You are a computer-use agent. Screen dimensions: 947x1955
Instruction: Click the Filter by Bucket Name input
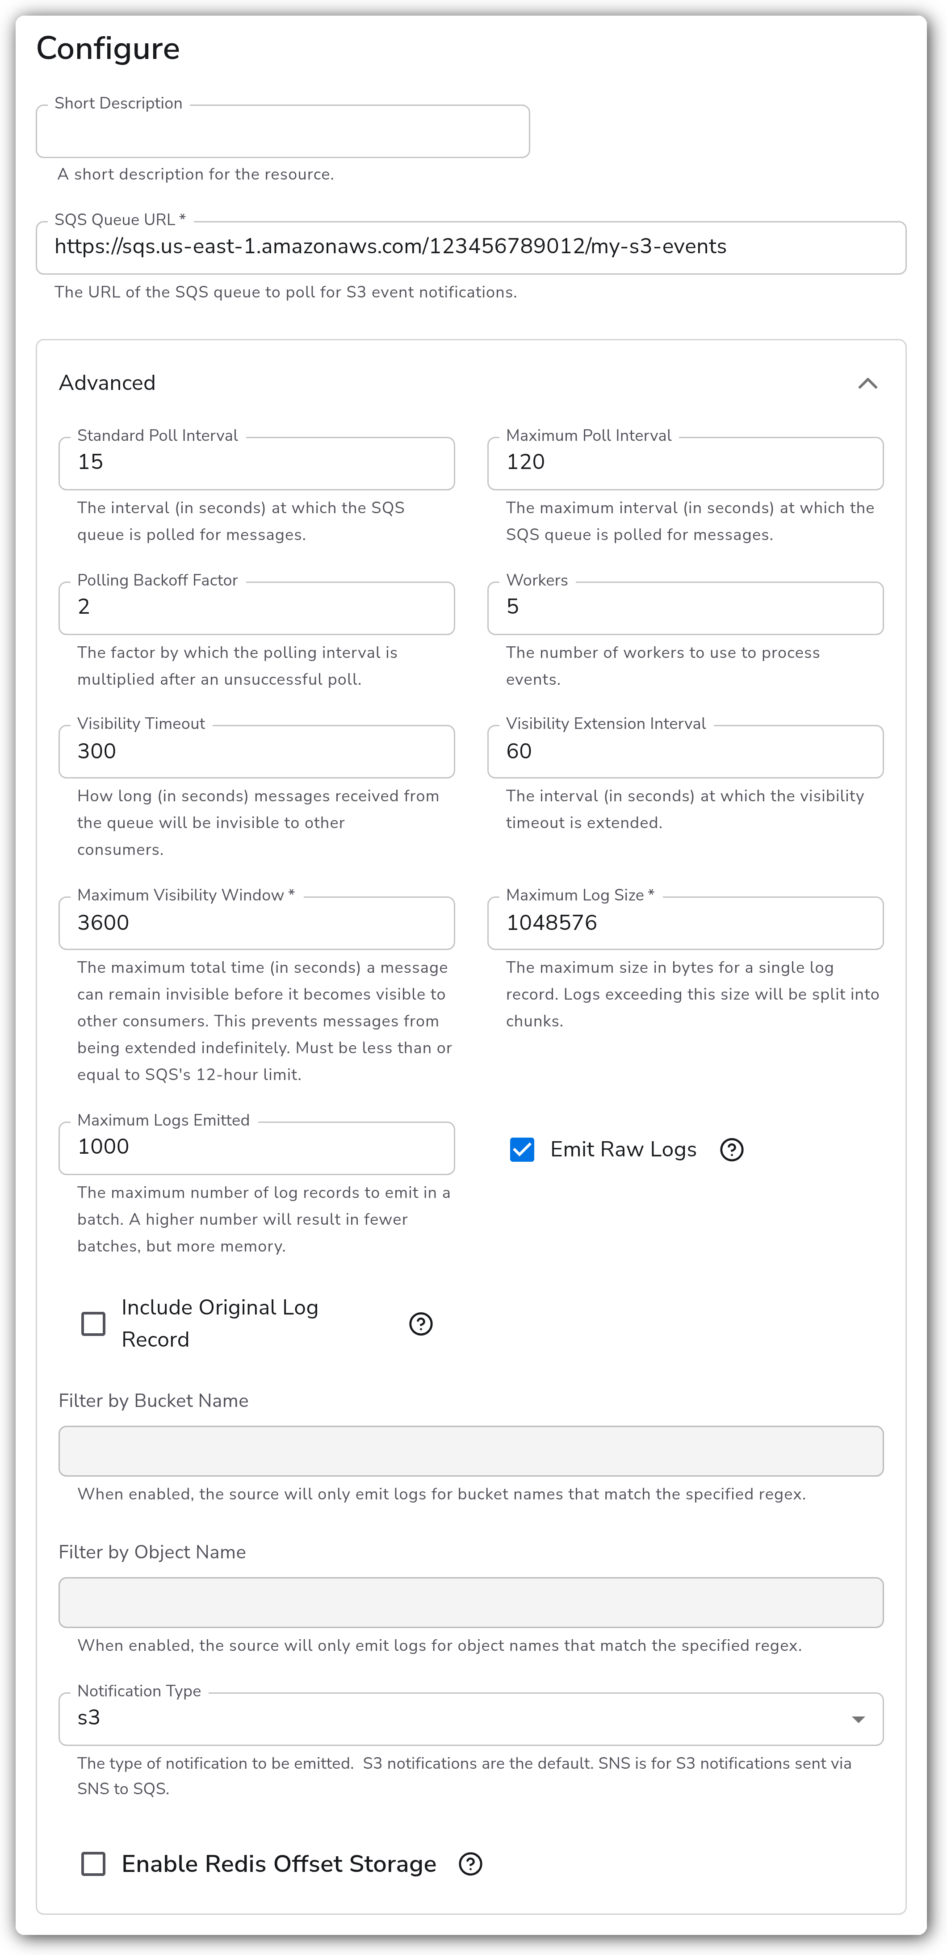471,1451
